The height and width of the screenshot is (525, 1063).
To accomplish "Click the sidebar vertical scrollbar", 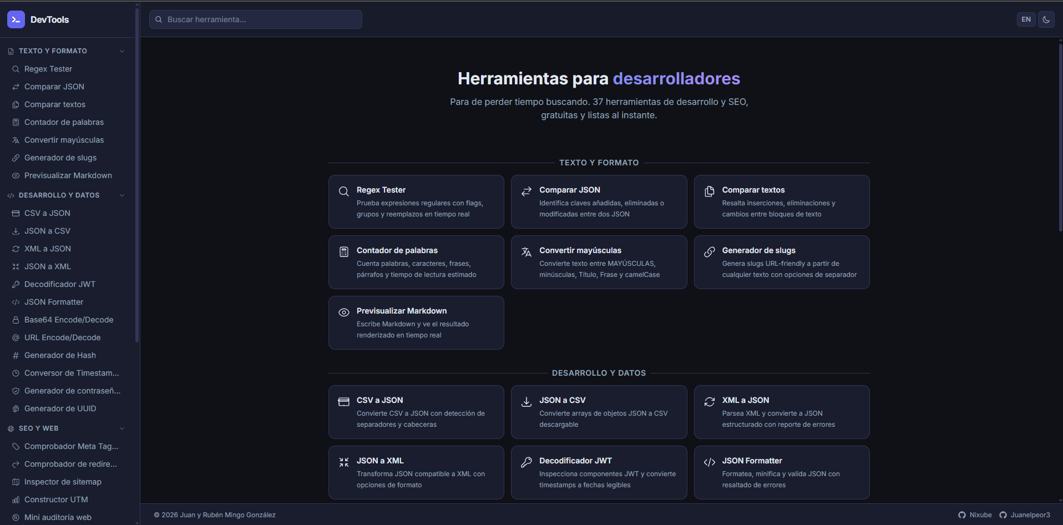I will coord(136,175).
